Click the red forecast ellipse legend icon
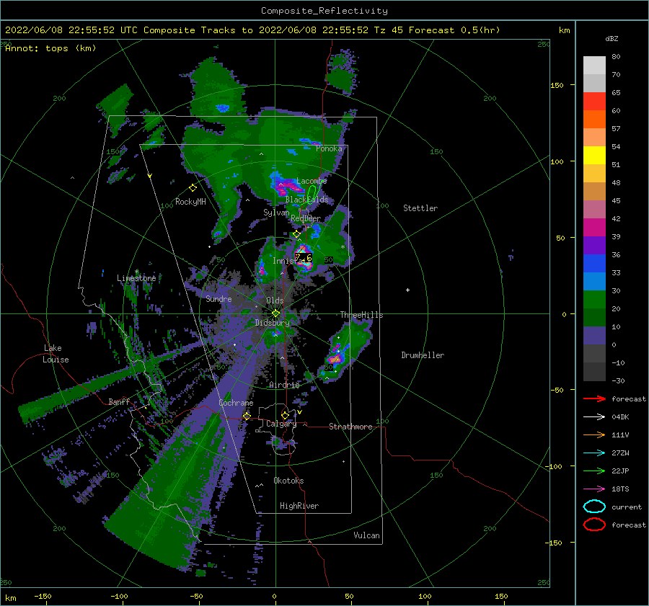The image size is (649, 606). tap(594, 525)
